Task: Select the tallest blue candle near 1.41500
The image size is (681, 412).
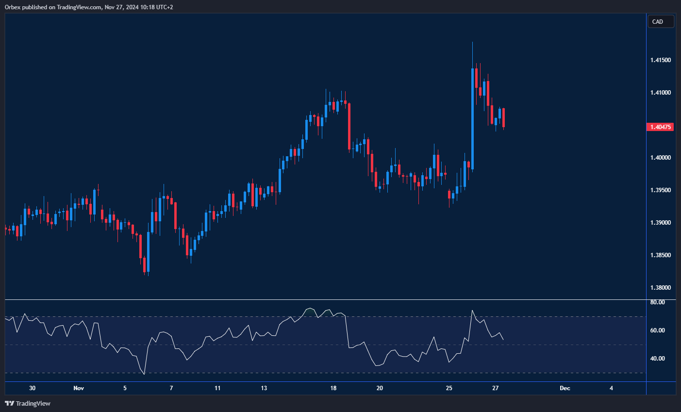Action: tap(473, 118)
